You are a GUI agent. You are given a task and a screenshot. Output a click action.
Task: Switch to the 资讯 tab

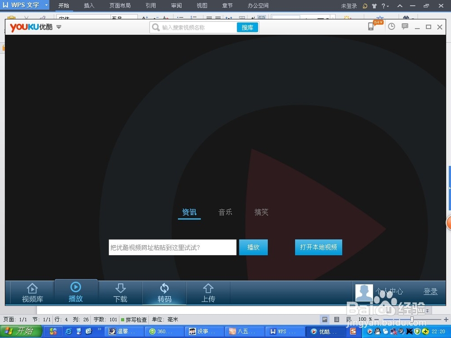click(x=189, y=212)
